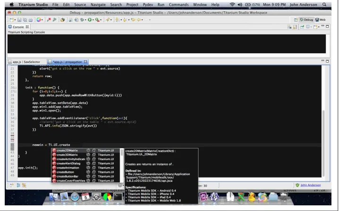Click the John Anderson status link
Image resolution: width=339 pixels, height=211 pixels.
(x=311, y=185)
